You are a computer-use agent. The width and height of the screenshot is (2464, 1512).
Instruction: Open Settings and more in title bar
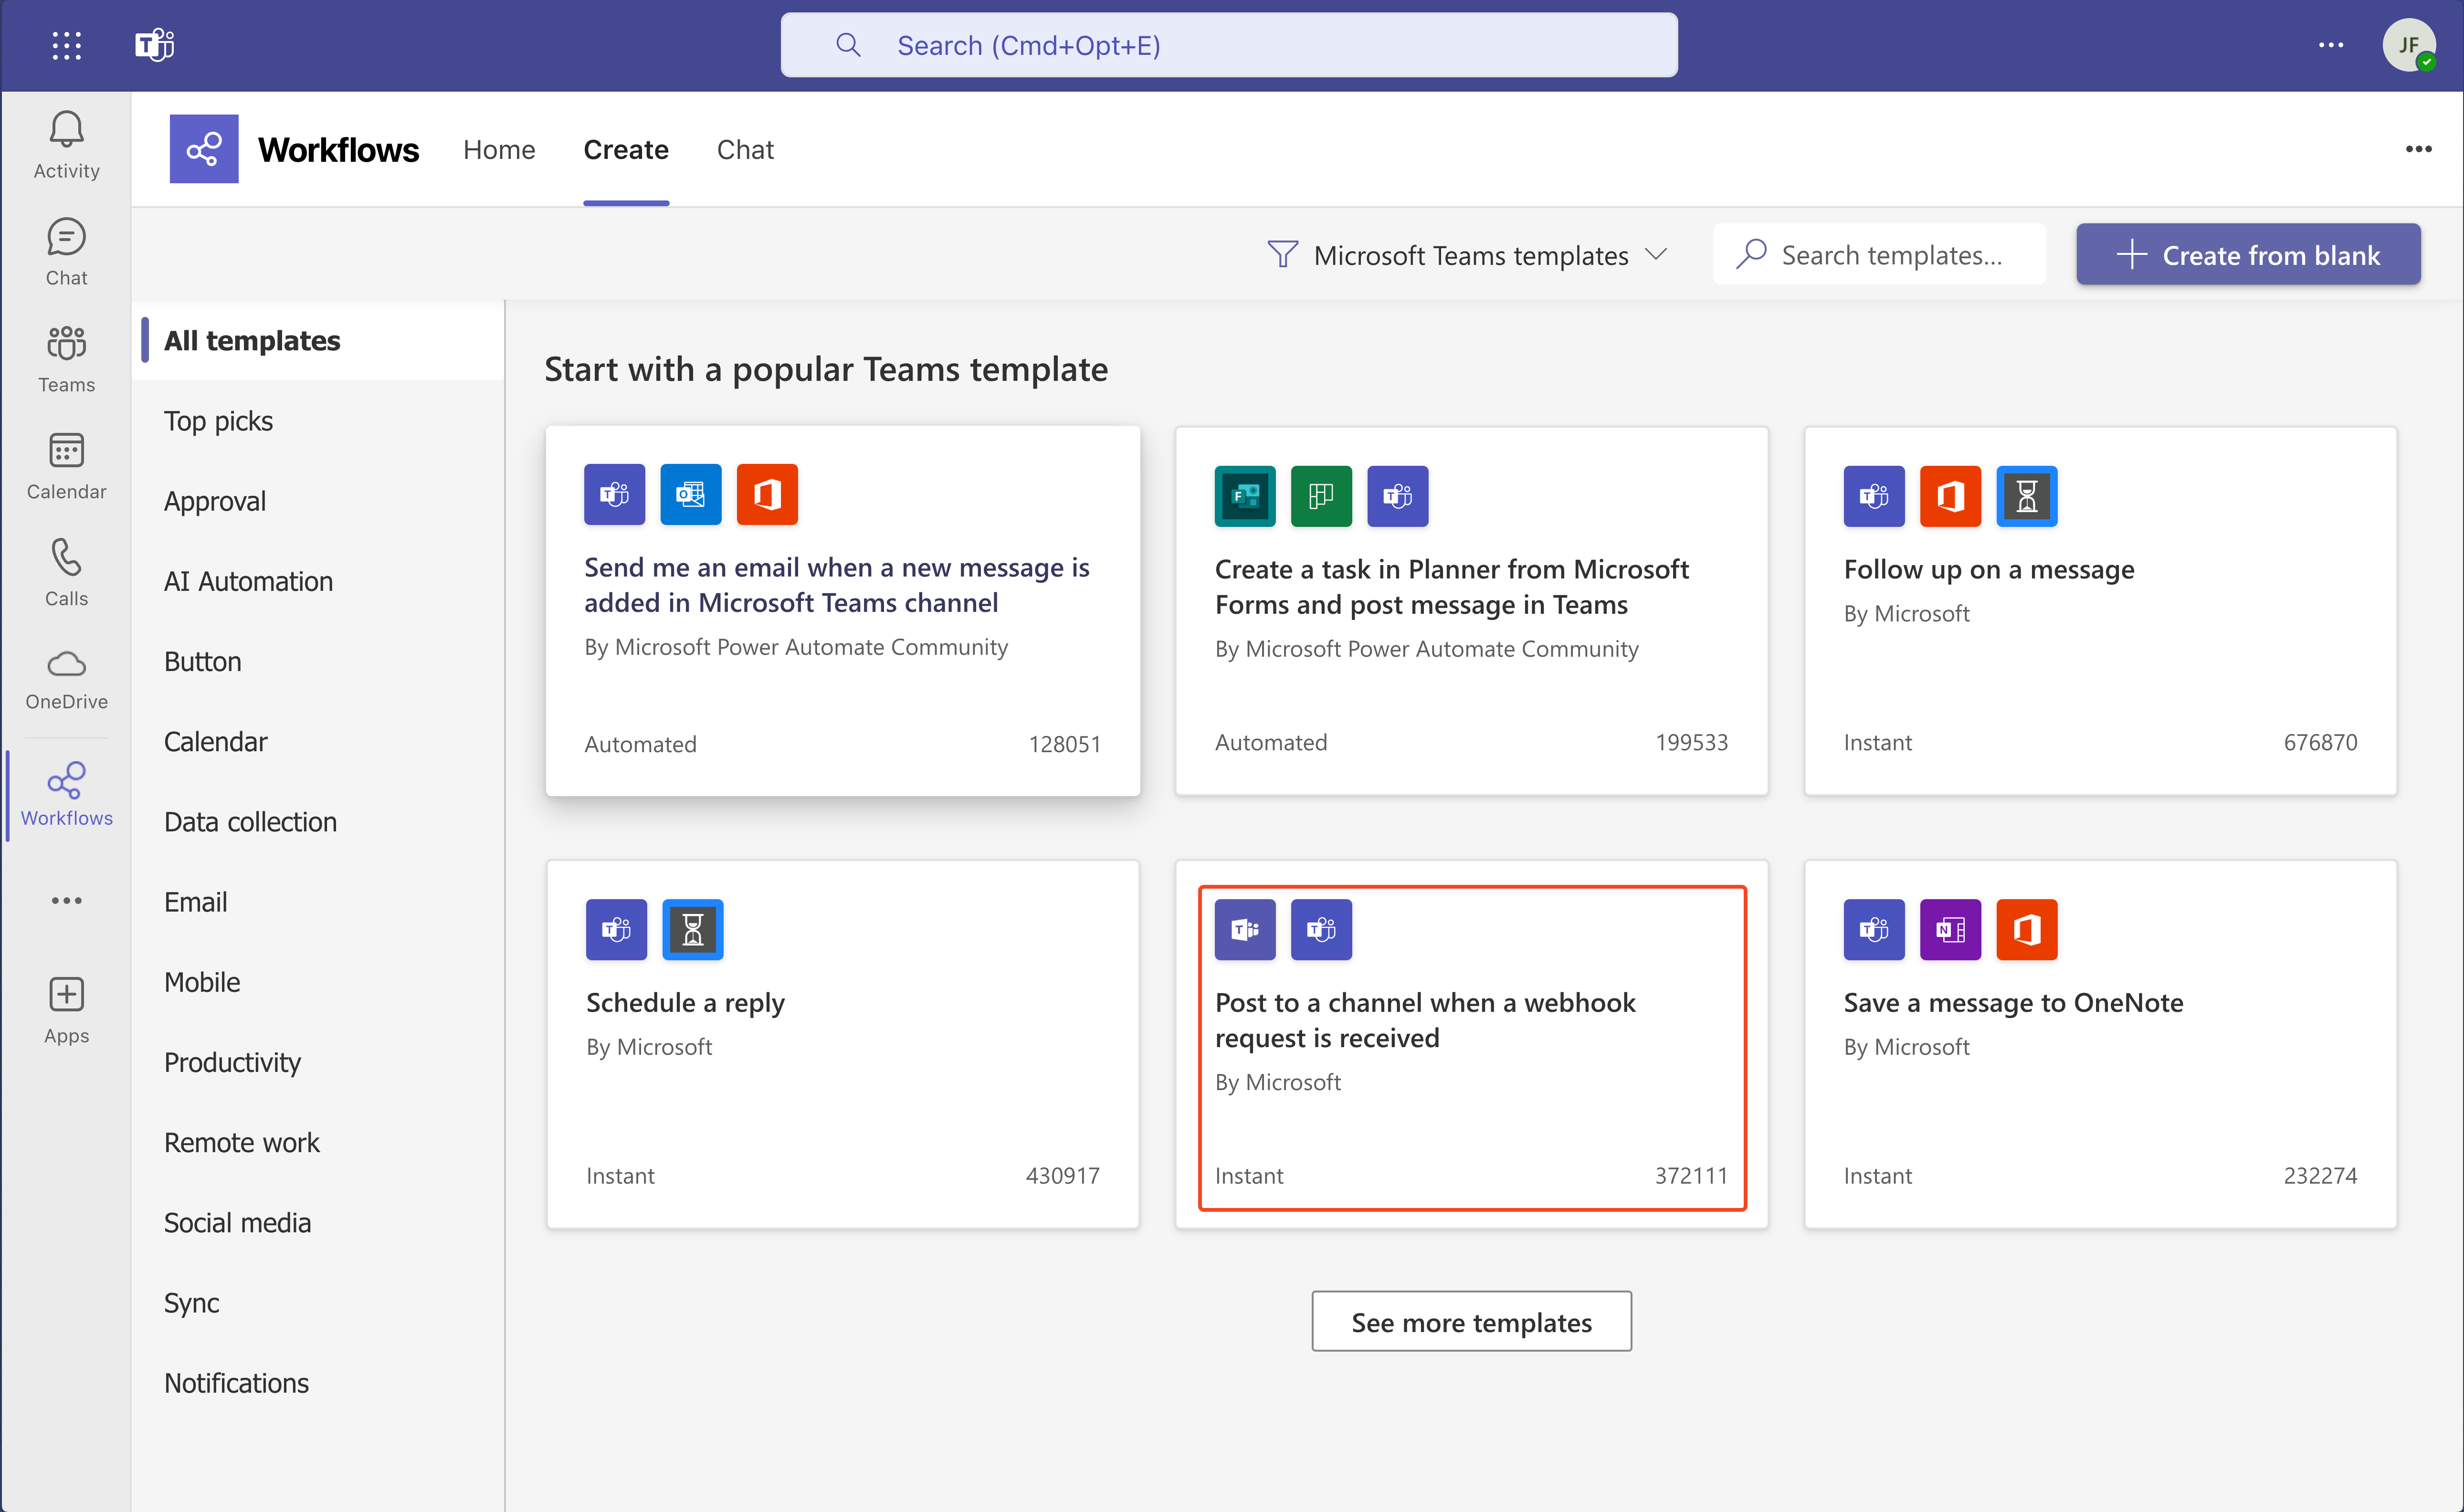pos(2330,45)
